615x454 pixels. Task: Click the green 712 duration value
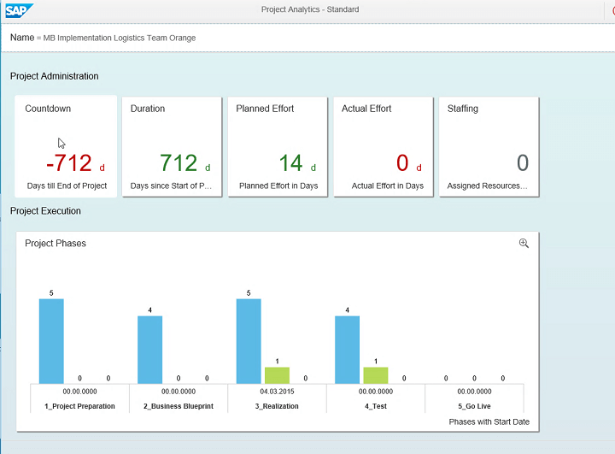[179, 163]
